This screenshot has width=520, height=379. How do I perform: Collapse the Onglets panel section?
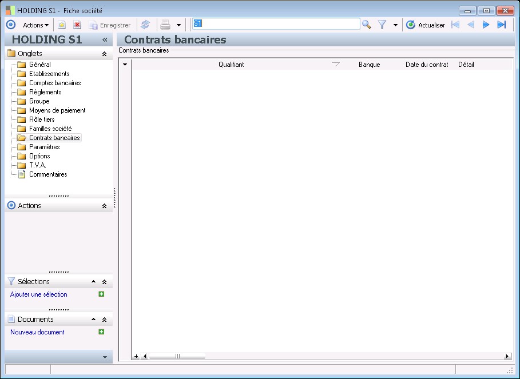[104, 54]
